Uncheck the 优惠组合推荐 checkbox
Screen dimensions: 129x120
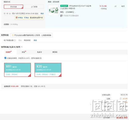pyautogui.click(x=5, y=58)
